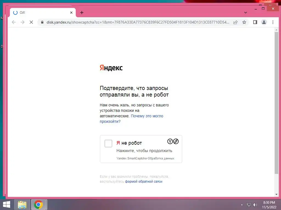Open a new tab with the plus button
The height and width of the screenshot is (210, 281).
tap(82, 13)
